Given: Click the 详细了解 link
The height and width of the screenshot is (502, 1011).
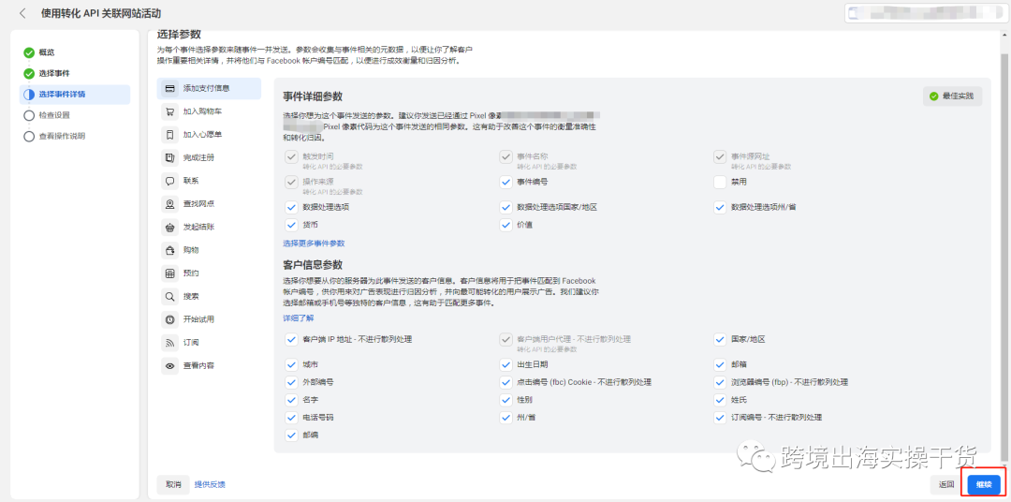Looking at the screenshot, I should 299,318.
